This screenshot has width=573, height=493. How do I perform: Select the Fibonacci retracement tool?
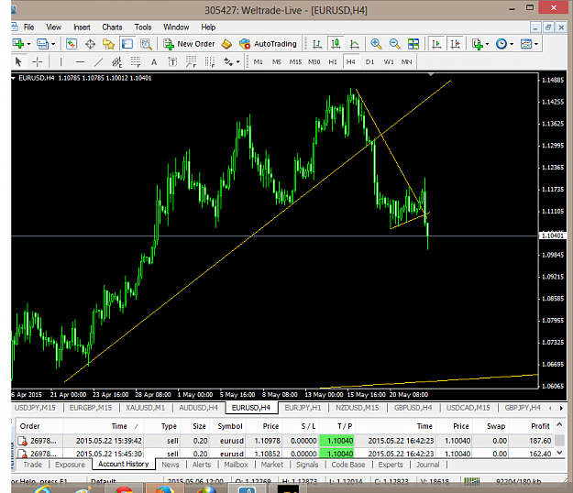tap(136, 62)
